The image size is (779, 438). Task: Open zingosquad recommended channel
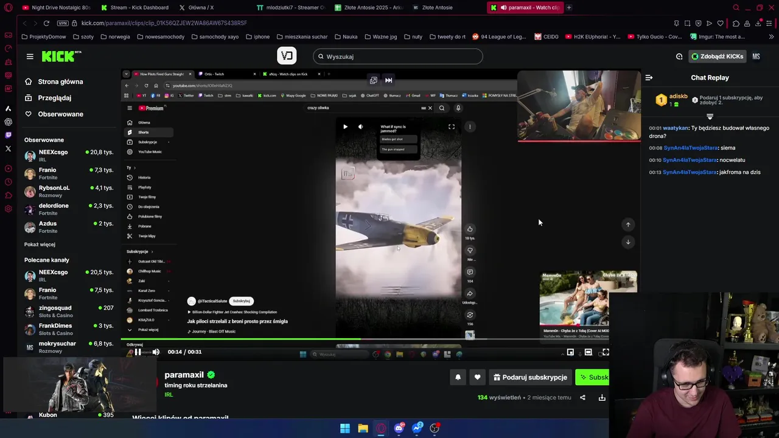69,311
